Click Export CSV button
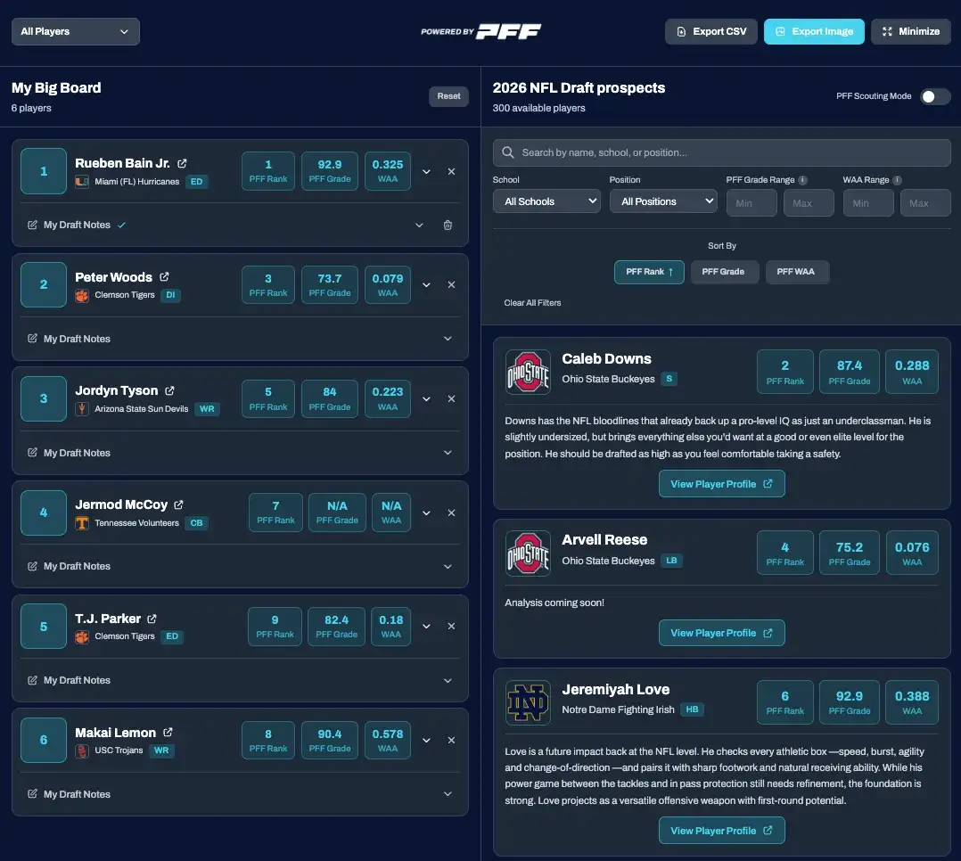Image resolution: width=961 pixels, height=861 pixels. (x=710, y=31)
